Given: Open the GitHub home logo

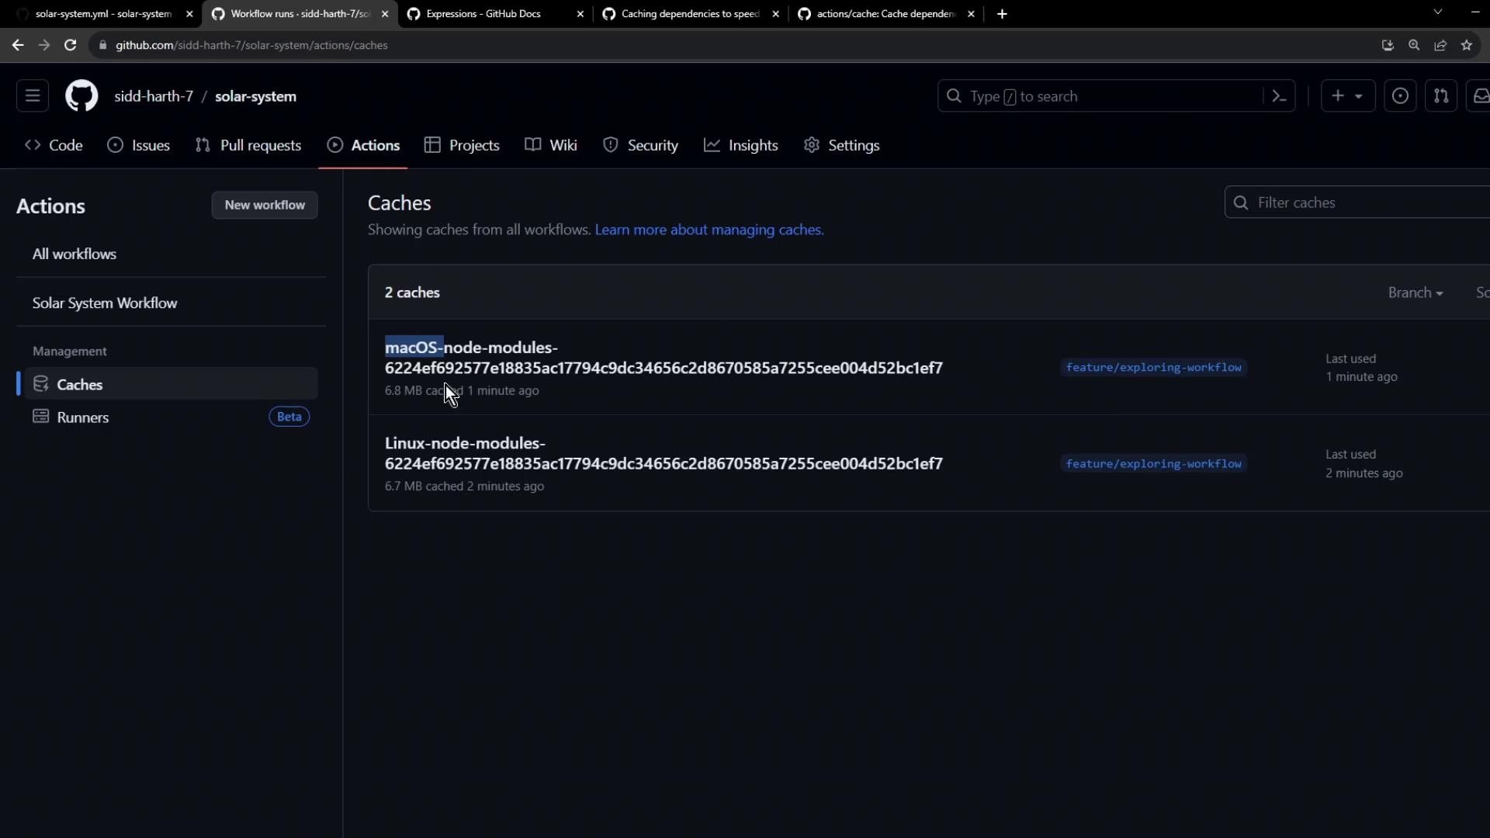Looking at the screenshot, I should (x=81, y=96).
